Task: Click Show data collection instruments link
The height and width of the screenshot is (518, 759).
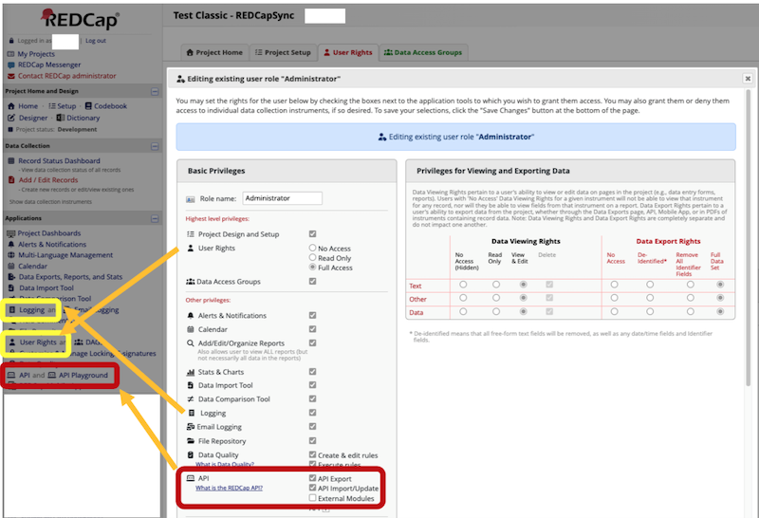Action: click(x=50, y=202)
